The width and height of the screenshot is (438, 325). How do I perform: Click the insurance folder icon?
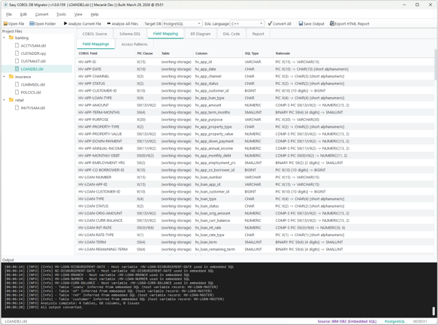click(11, 77)
